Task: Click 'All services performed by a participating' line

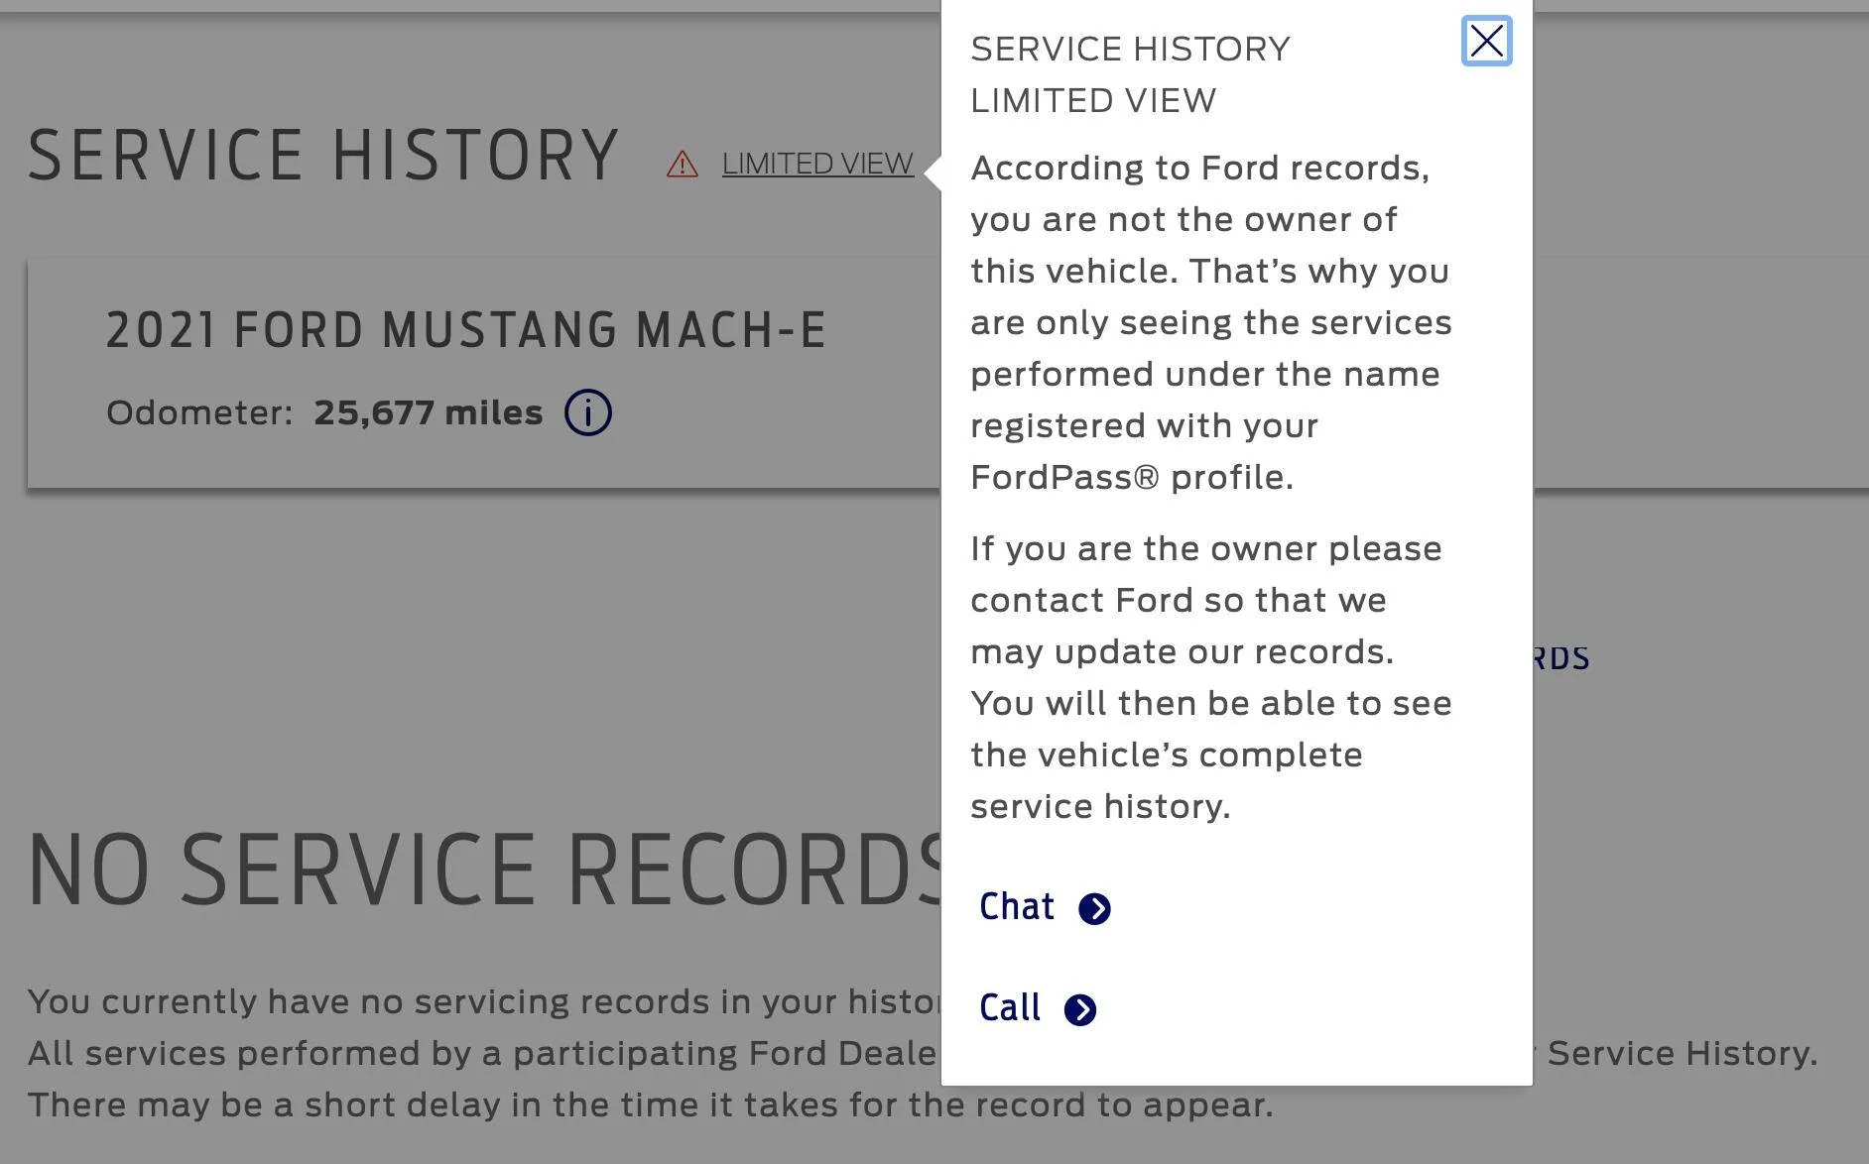Action: tap(482, 1053)
